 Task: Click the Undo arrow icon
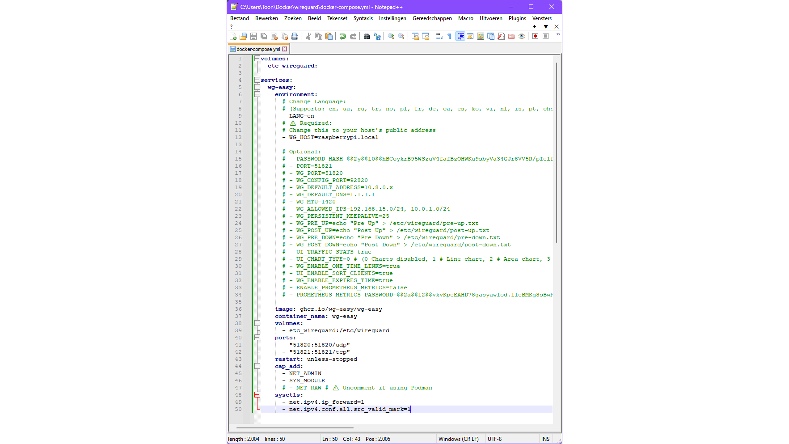coord(342,36)
